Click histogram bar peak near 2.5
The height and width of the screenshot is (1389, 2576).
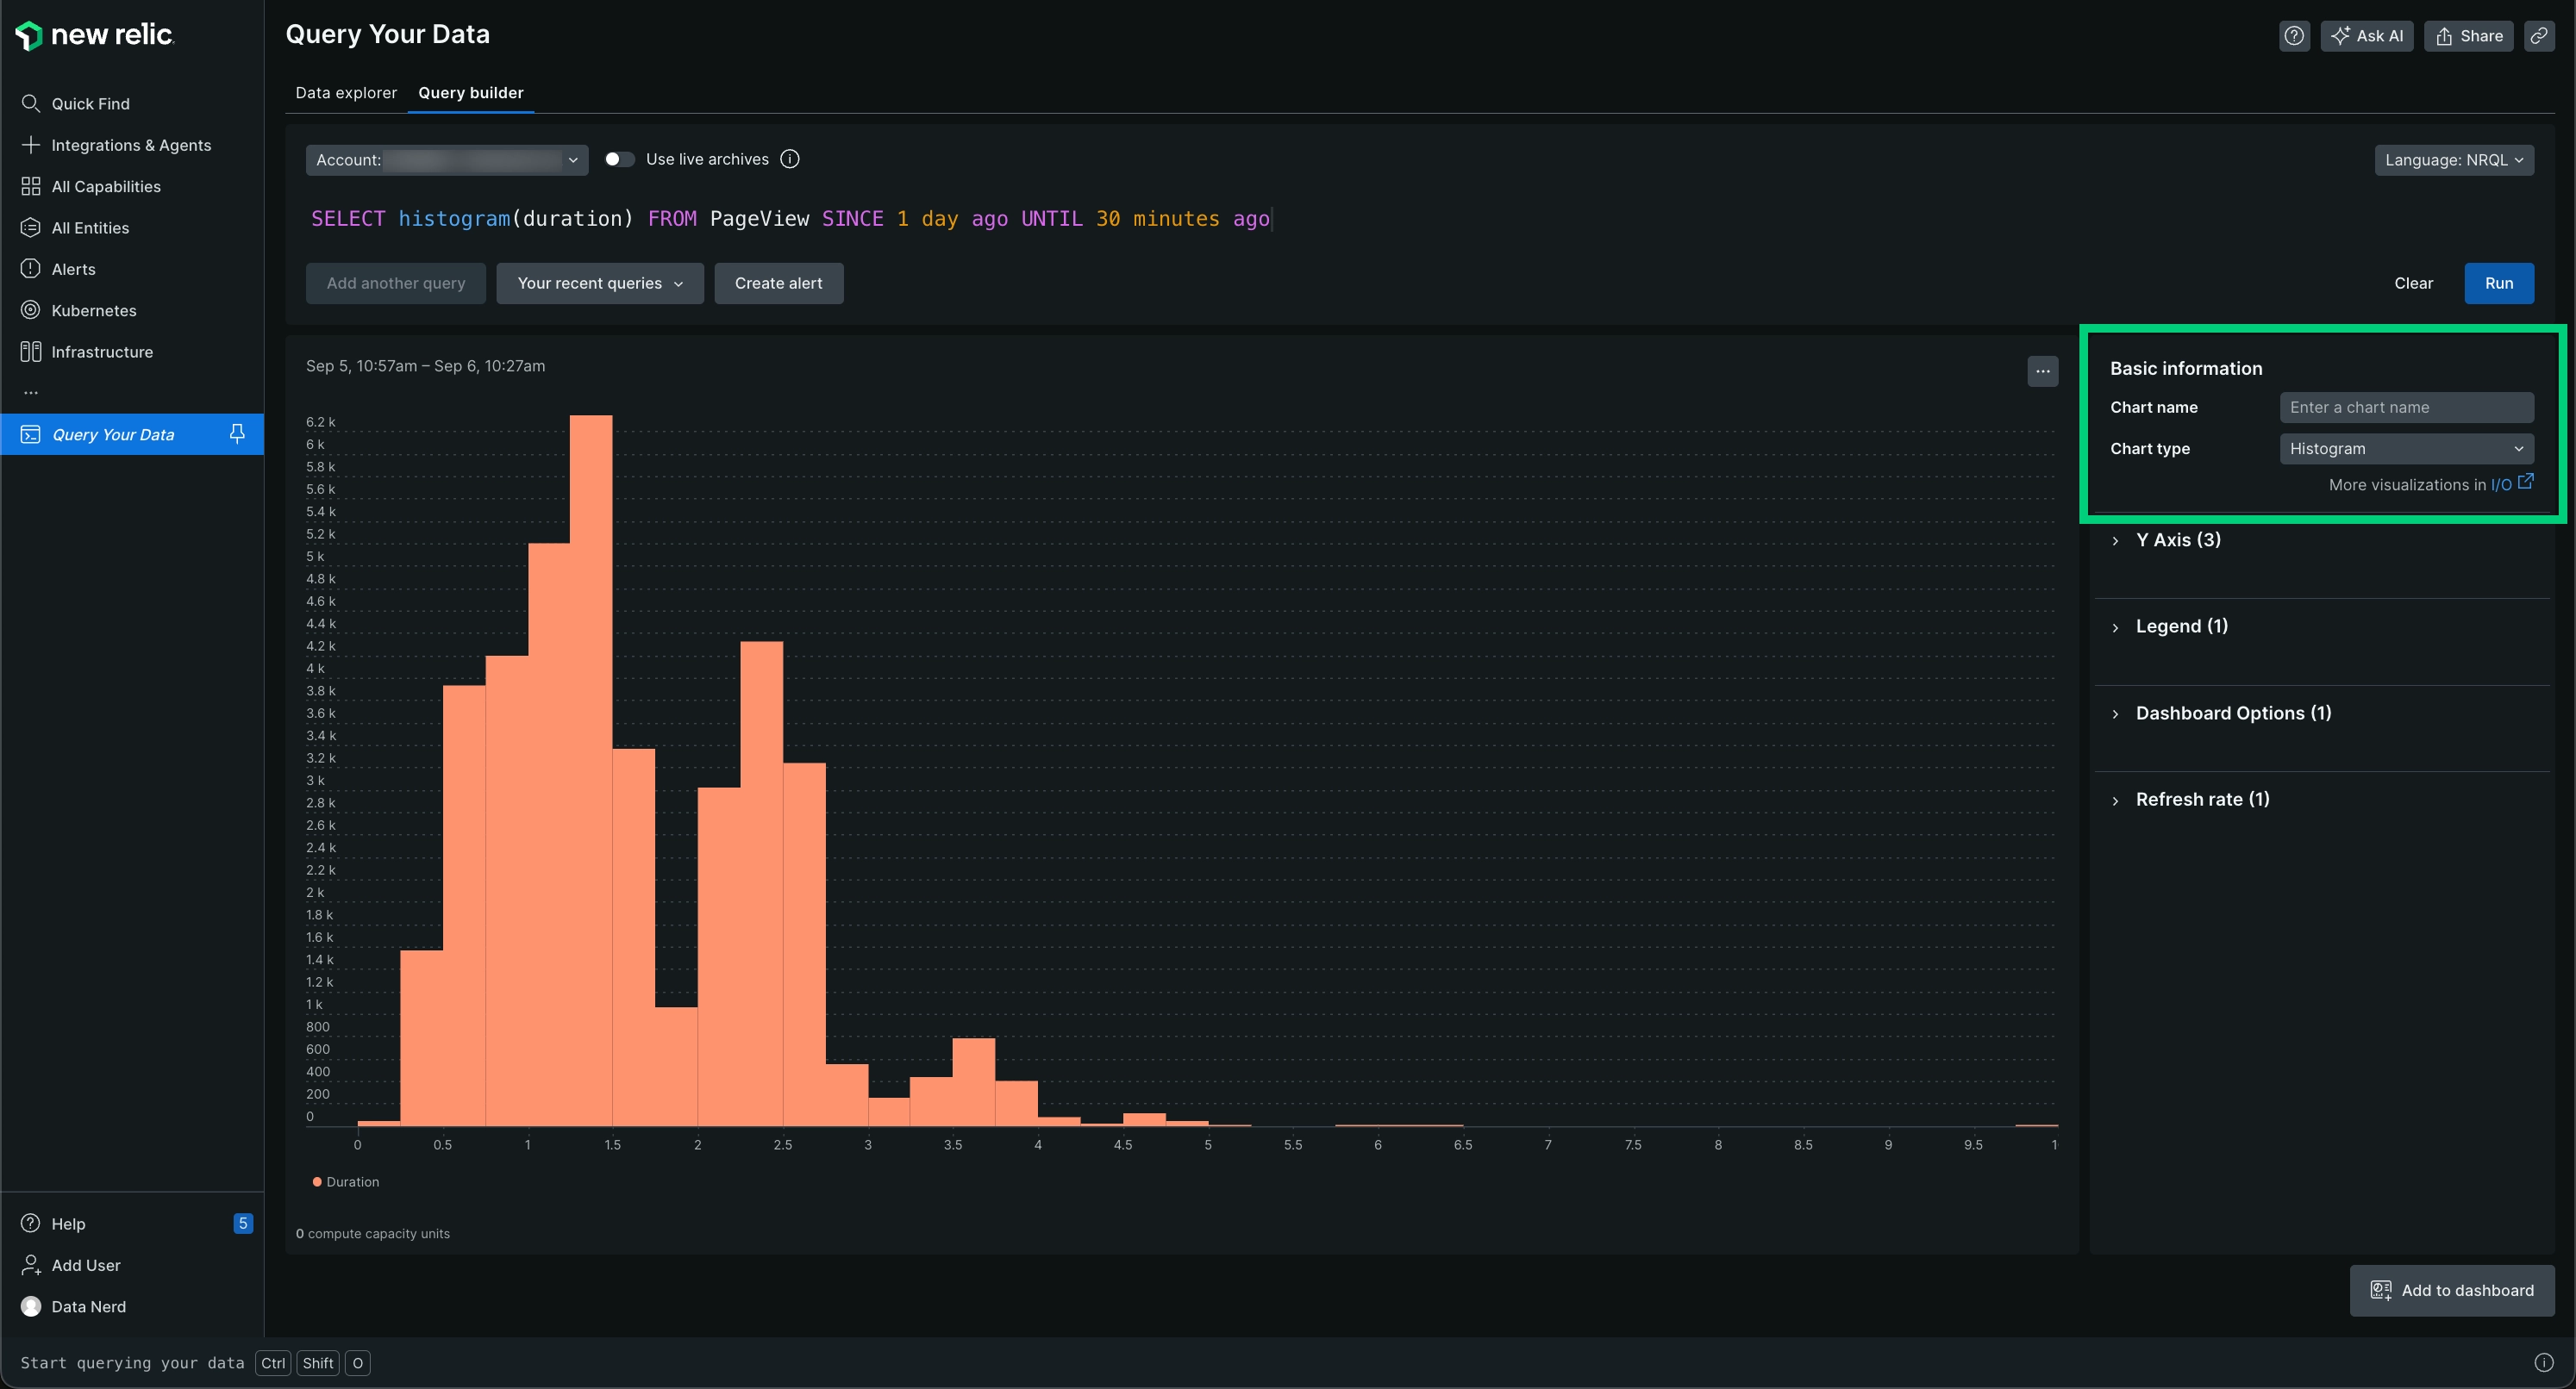(762, 884)
